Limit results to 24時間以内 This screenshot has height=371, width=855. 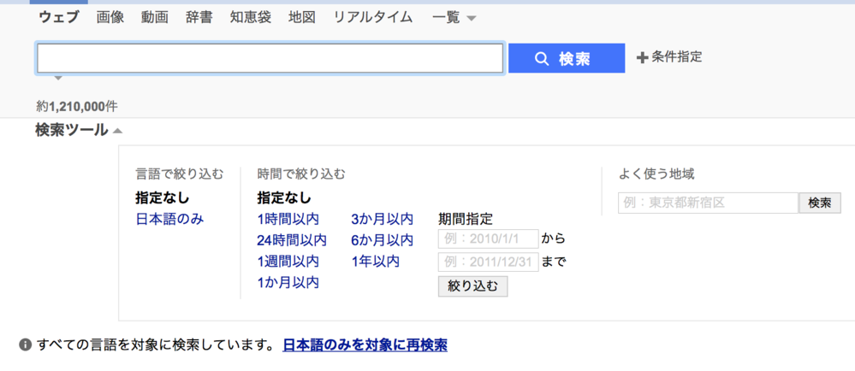(x=292, y=240)
